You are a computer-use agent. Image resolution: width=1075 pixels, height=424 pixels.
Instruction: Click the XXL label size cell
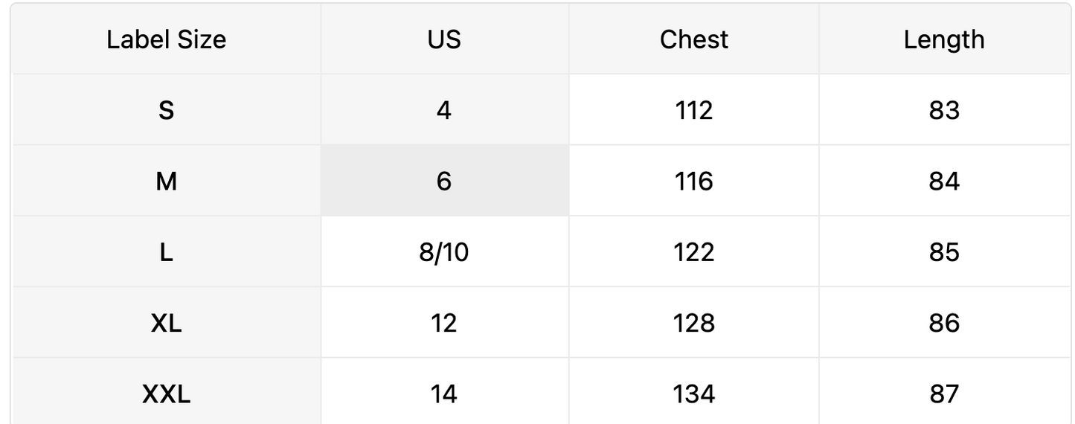point(166,391)
